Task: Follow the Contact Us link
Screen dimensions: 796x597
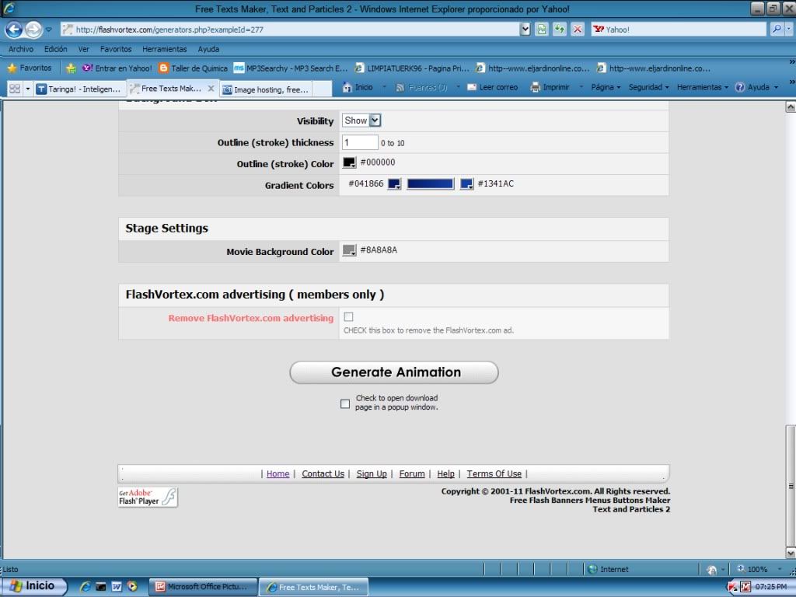Action: pos(323,473)
